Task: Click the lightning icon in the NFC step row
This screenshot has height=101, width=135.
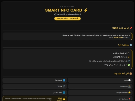Action: tap(129, 57)
